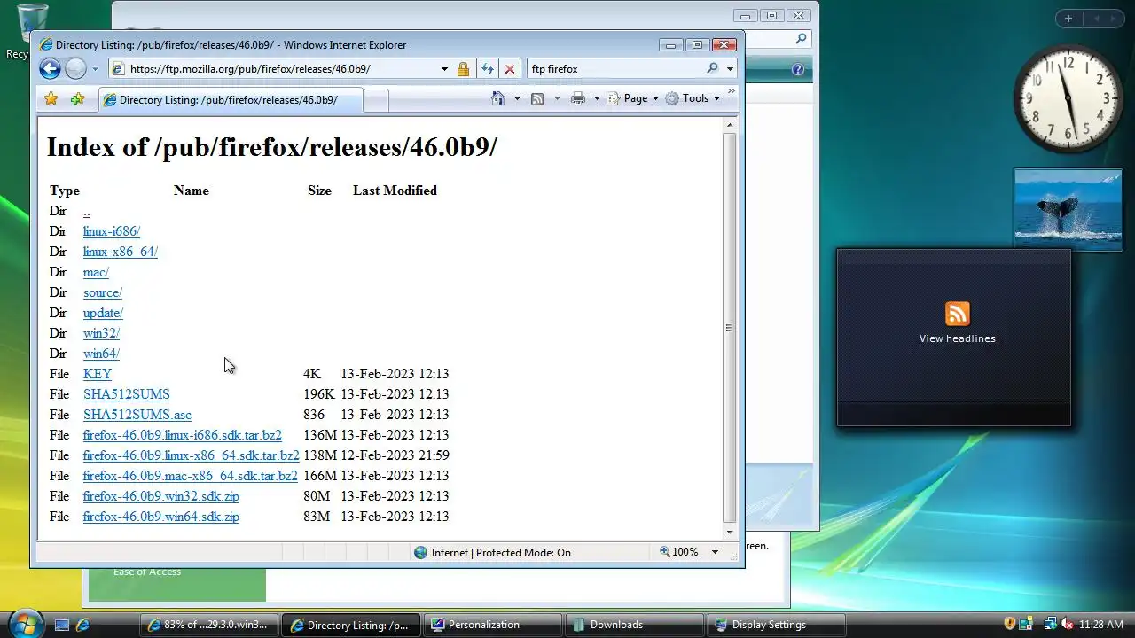This screenshot has height=638, width=1135.
Task: Download firefox-46.0b9.win32.sdk.zip
Action: [161, 496]
